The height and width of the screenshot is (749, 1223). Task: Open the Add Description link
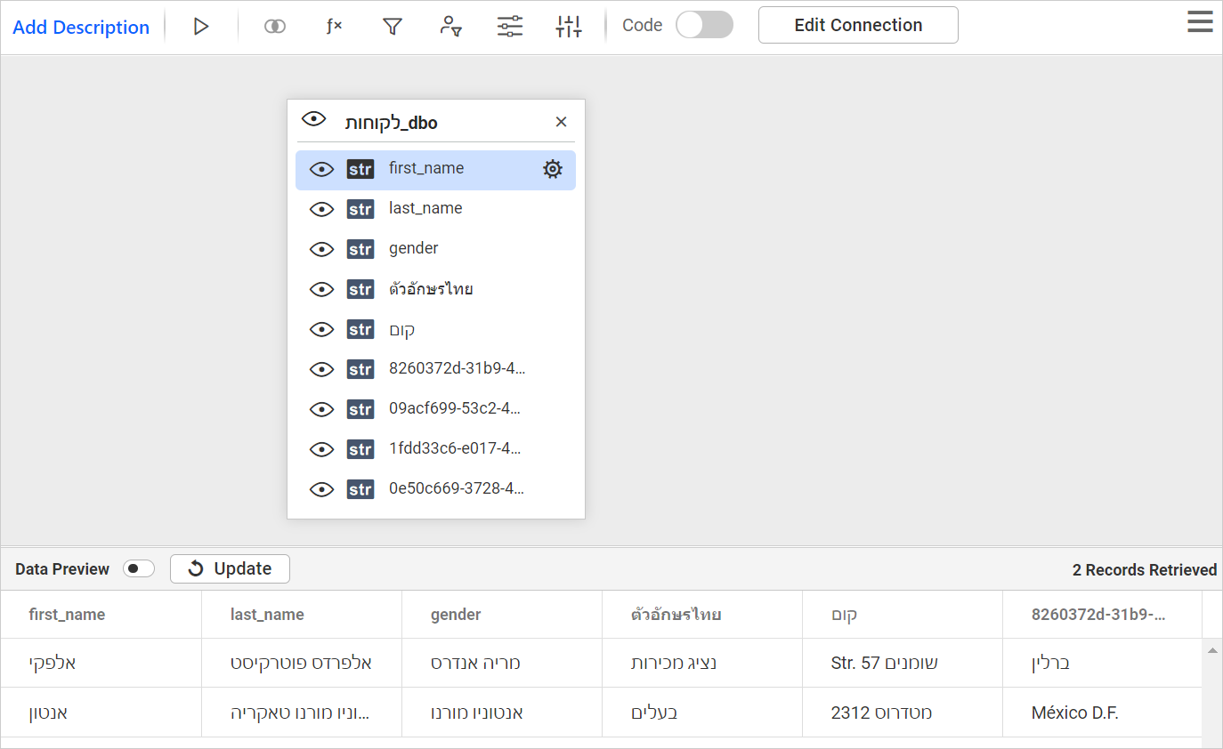click(x=80, y=28)
